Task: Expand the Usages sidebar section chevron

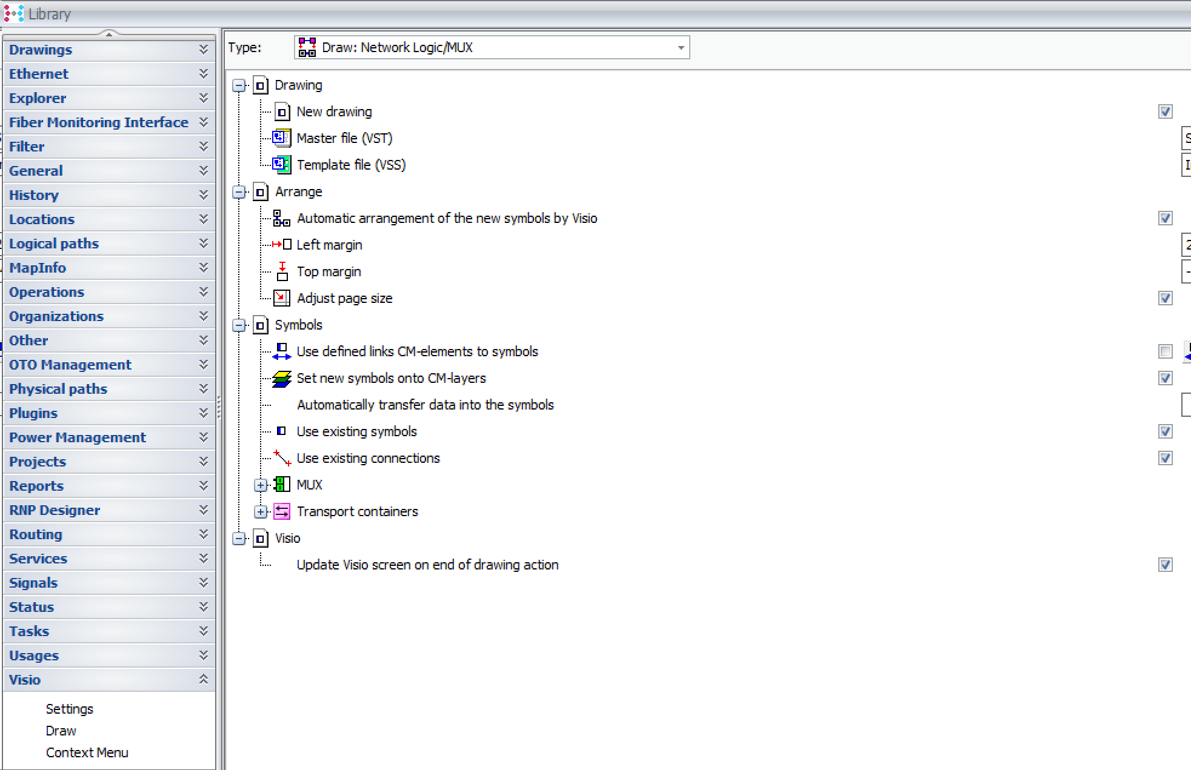Action: pyautogui.click(x=204, y=655)
